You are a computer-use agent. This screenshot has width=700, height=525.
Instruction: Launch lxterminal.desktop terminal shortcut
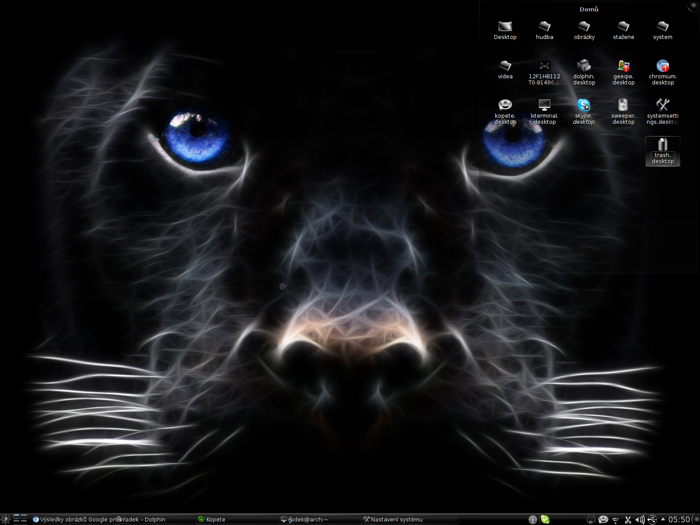coord(544,112)
